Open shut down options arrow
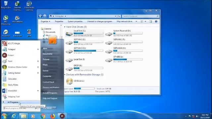The height and width of the screenshot is (119, 212). pyautogui.click(x=54, y=108)
